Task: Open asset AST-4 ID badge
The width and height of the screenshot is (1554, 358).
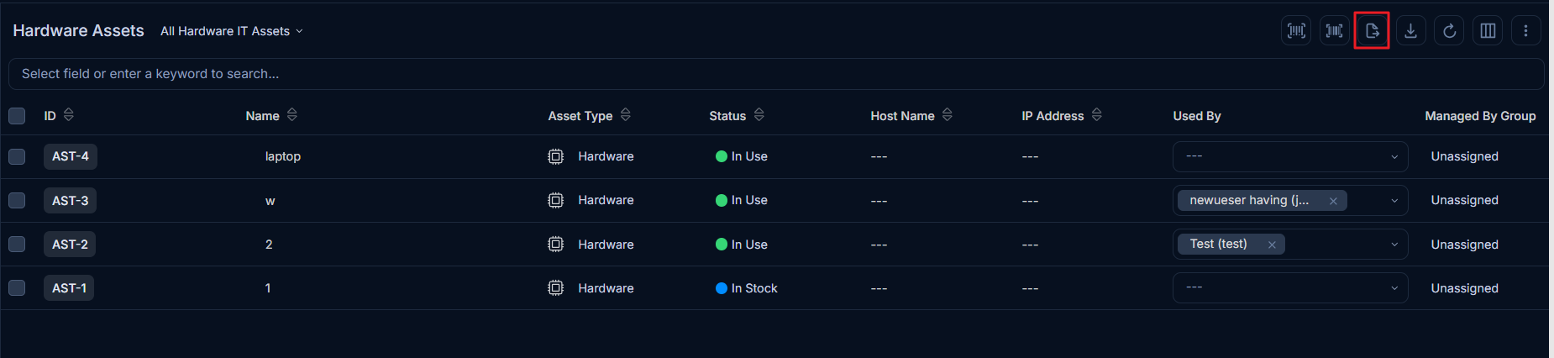Action: (x=71, y=156)
